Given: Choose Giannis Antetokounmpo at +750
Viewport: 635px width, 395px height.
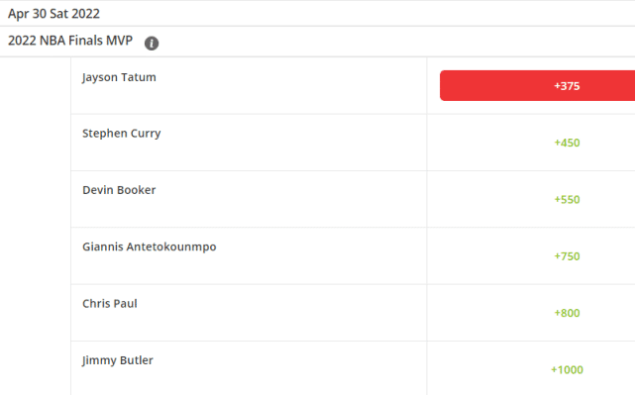Looking at the screenshot, I should coord(567,256).
